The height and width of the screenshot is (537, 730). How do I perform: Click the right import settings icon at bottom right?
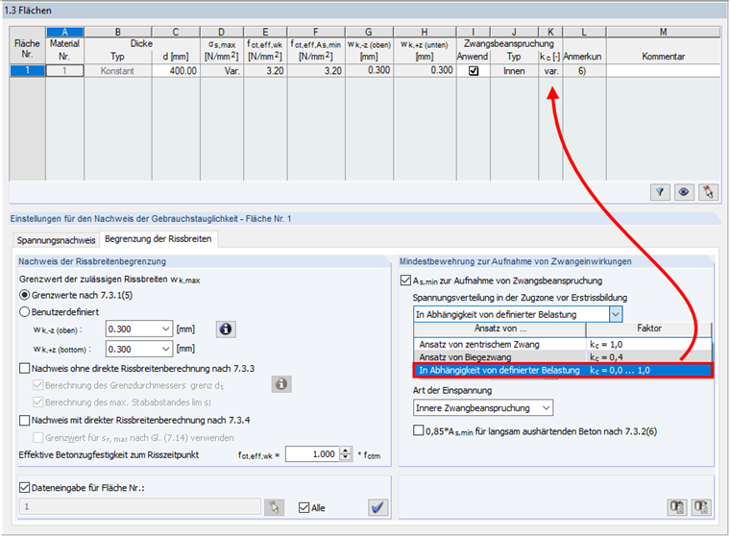point(701,506)
